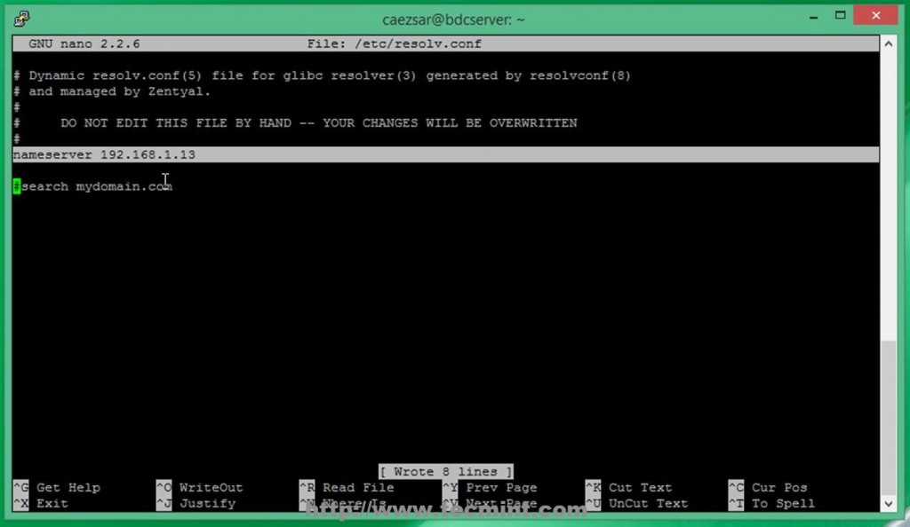Click the Wrote 8 lines status message
Viewport: 910px width, 527px height.
click(445, 471)
